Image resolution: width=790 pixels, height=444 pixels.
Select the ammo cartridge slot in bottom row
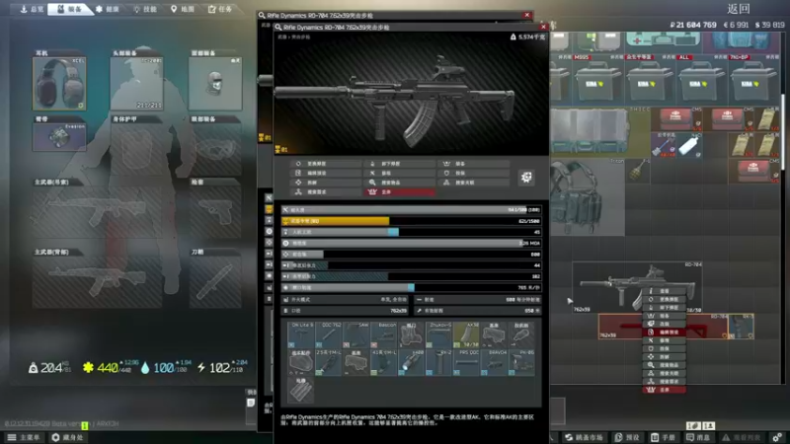pos(300,391)
